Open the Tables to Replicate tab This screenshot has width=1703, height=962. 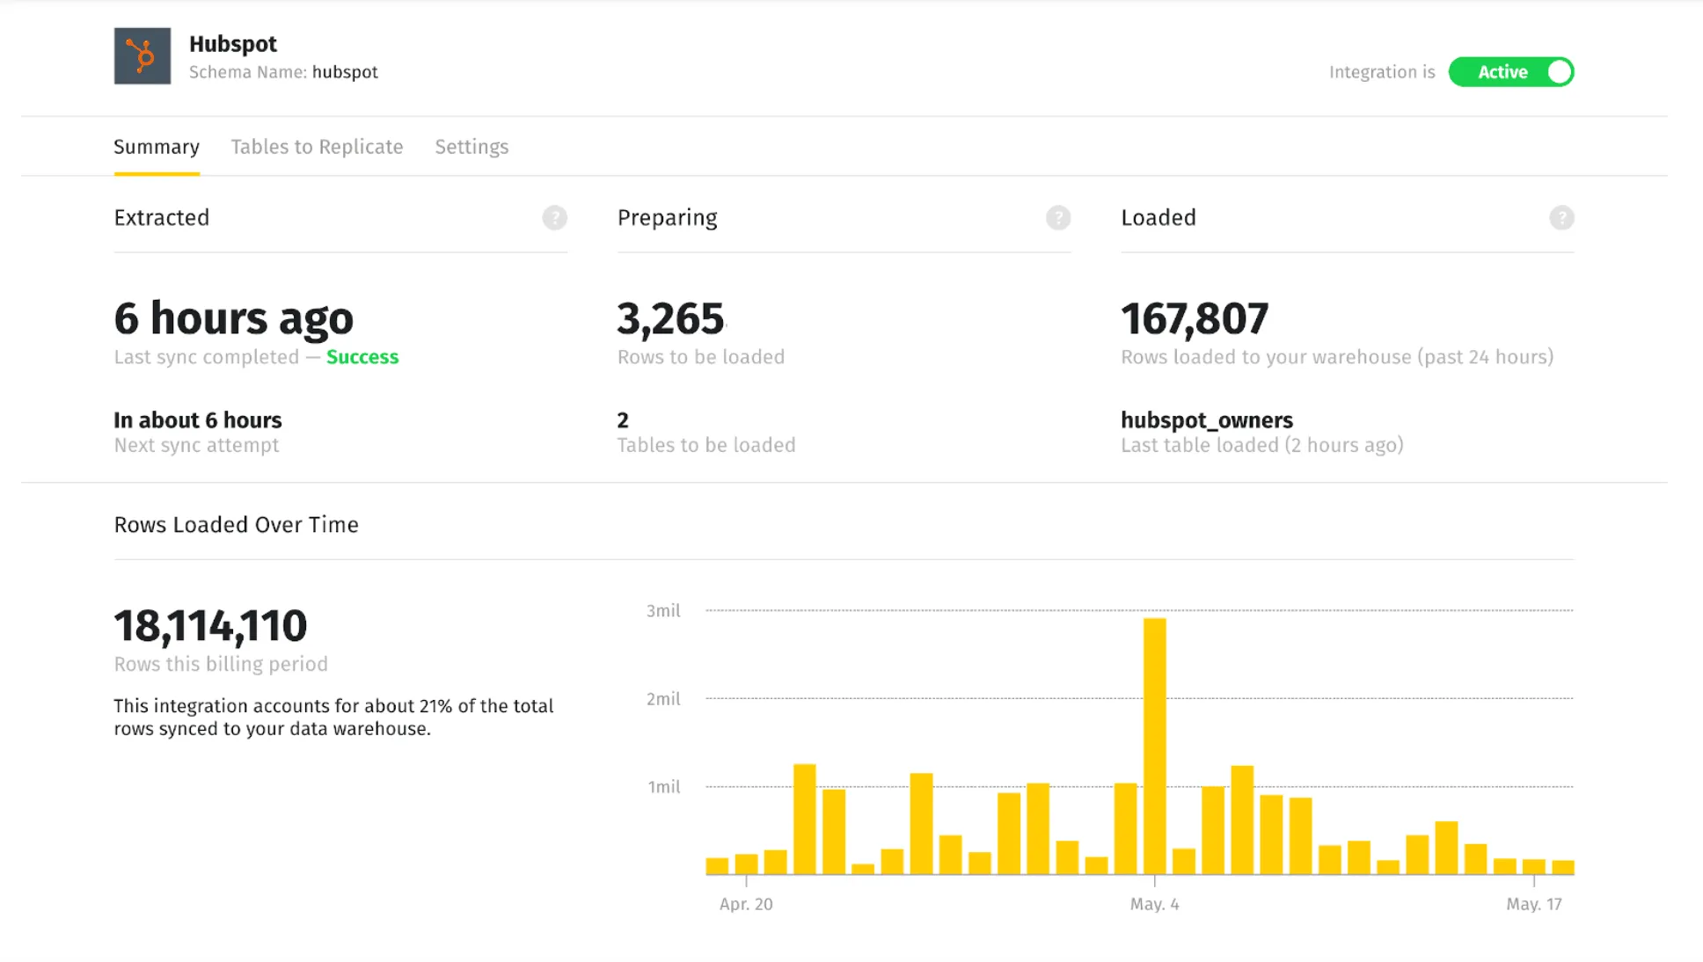tap(317, 147)
